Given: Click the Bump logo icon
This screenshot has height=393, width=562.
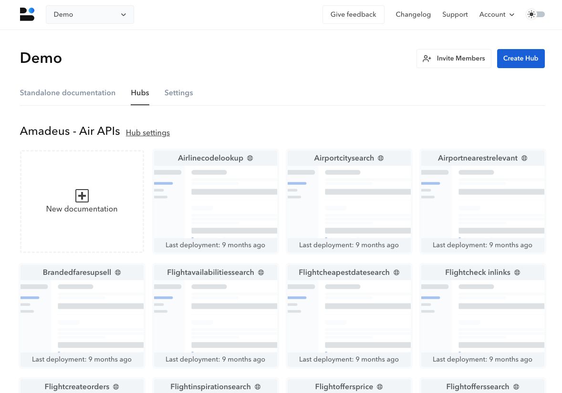Looking at the screenshot, I should point(27,14).
